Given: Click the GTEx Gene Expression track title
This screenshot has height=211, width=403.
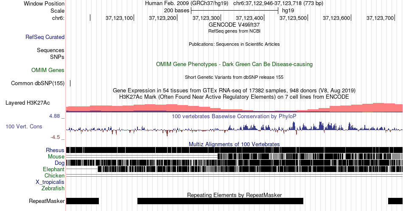Looking at the screenshot, I should (x=234, y=90).
